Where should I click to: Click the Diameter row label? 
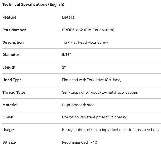(x=11, y=55)
